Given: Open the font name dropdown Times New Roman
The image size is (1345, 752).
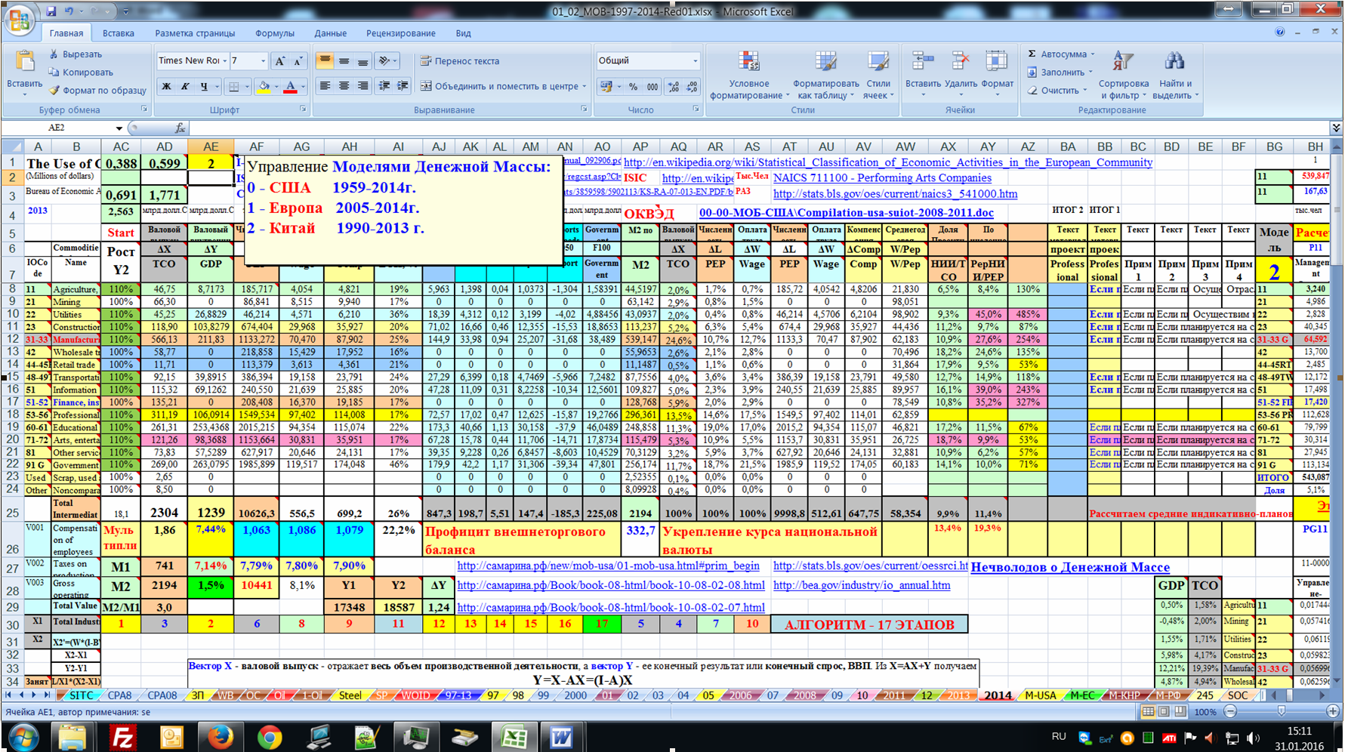Looking at the screenshot, I should 225,61.
